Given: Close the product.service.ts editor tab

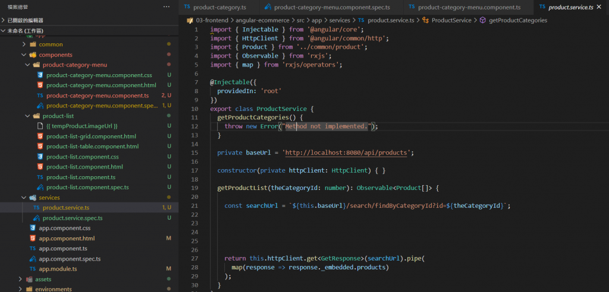Looking at the screenshot, I should [x=599, y=7].
